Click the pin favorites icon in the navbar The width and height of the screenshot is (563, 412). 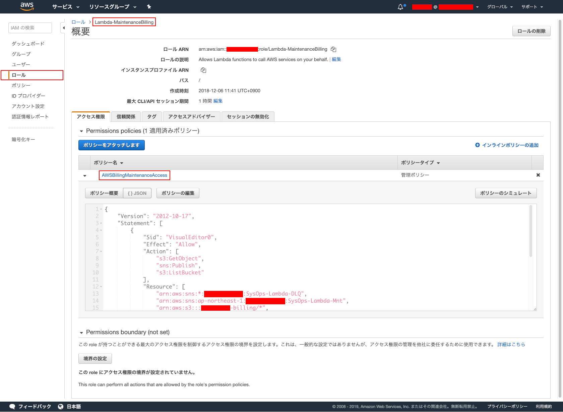149,7
